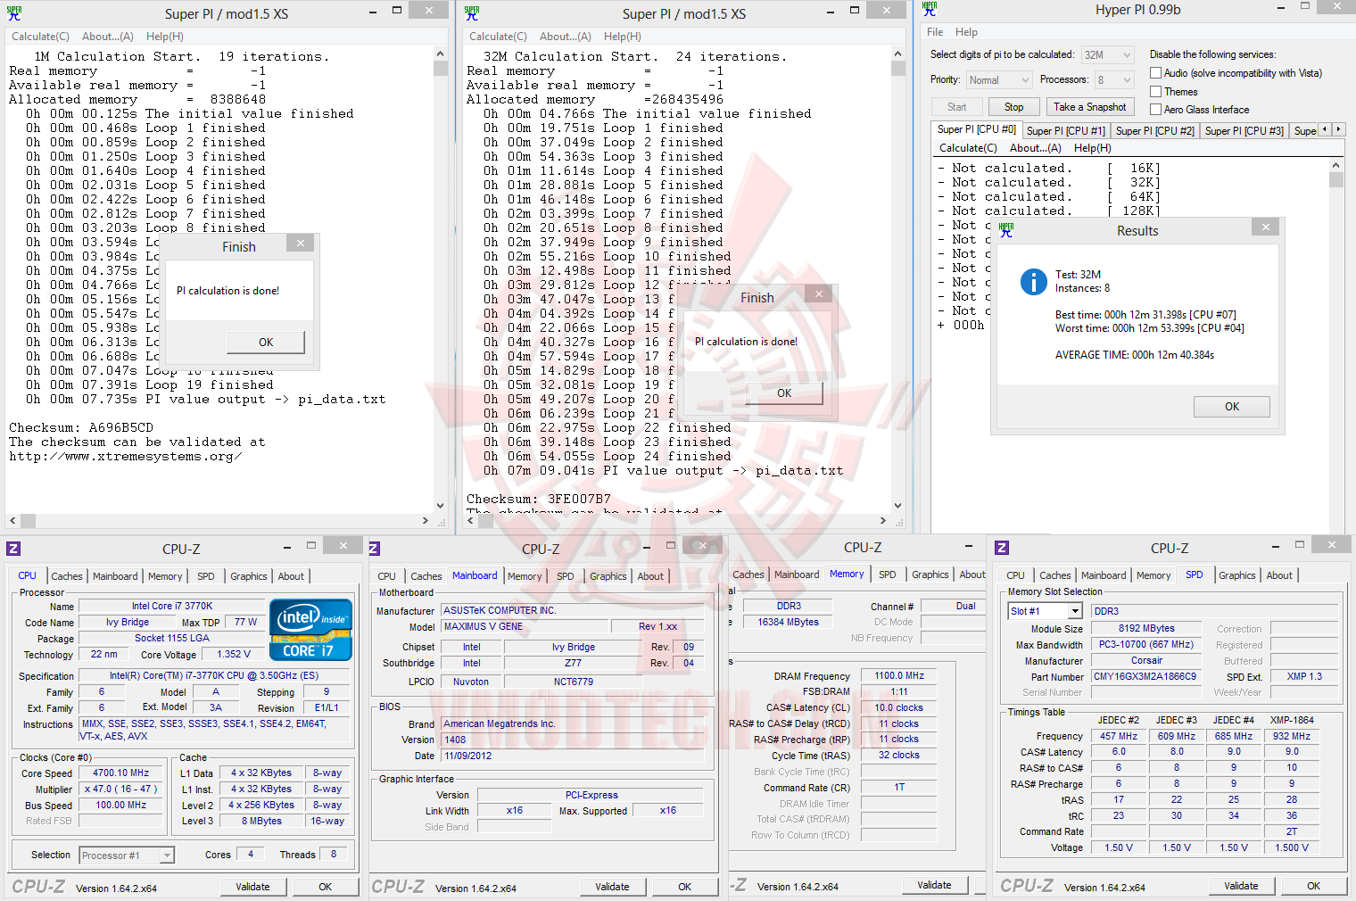
Task: Click the CPU-Z logo icon in the Motherboard window title
Action: [375, 549]
